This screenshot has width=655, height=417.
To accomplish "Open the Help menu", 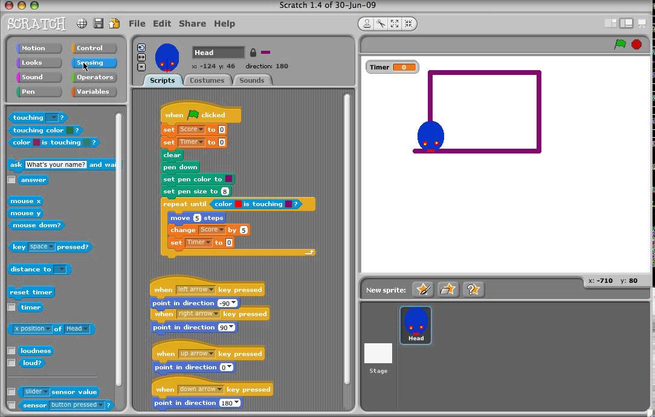I will point(224,24).
